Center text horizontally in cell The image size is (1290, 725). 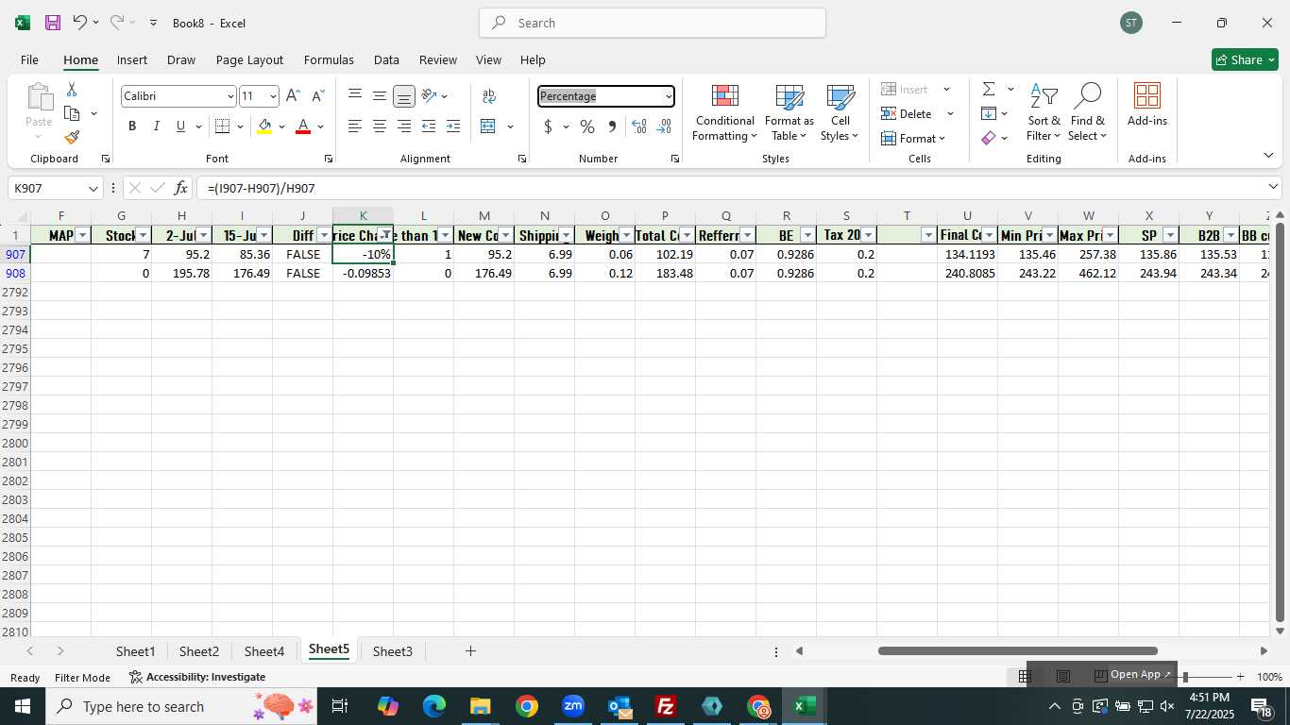pyautogui.click(x=380, y=126)
